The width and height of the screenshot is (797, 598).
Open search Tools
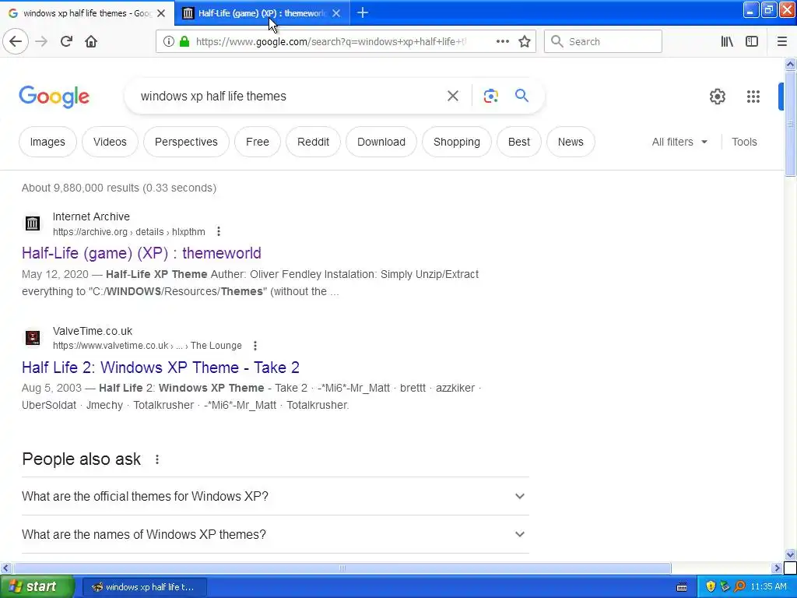pyautogui.click(x=744, y=142)
